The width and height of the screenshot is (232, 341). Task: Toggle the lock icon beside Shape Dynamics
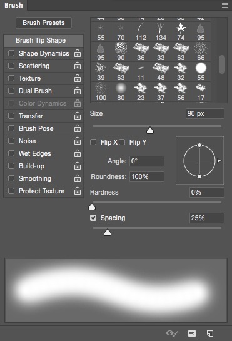tap(78, 53)
